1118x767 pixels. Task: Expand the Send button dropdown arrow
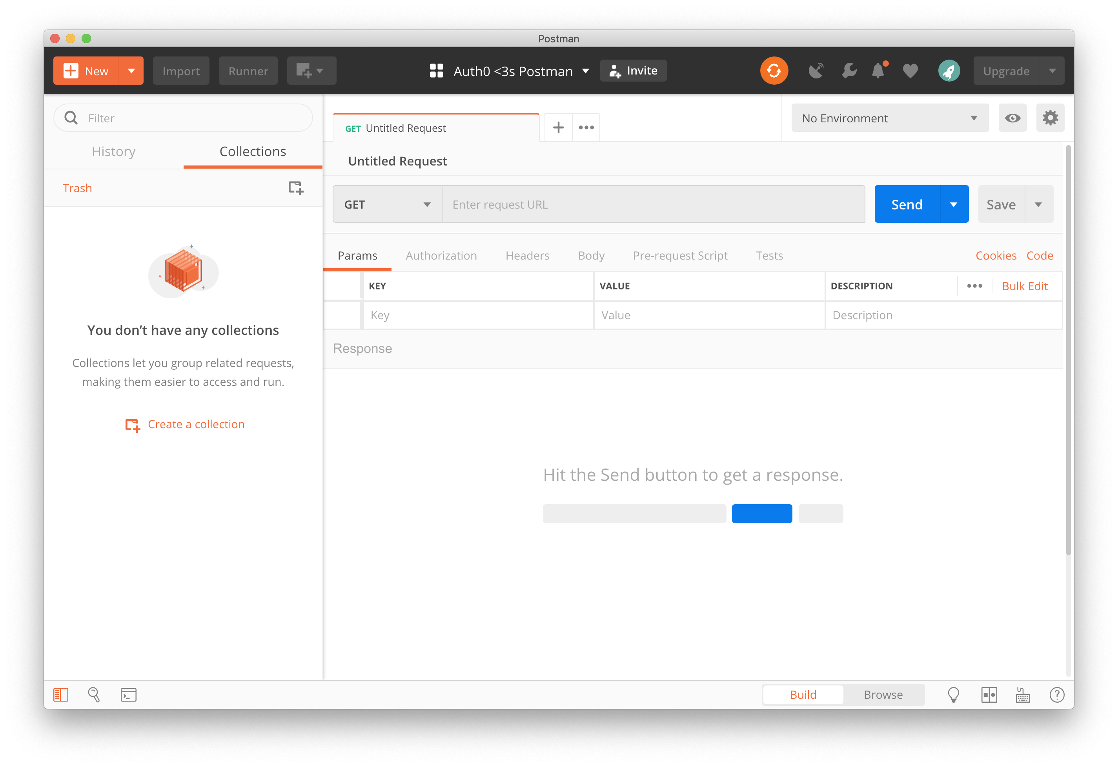point(954,204)
